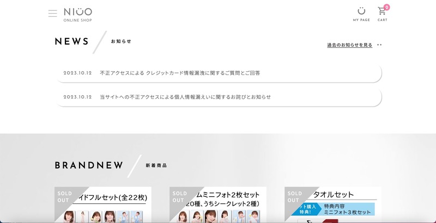Click the NEWS section heading
This screenshot has width=436, height=223.
[x=72, y=42]
